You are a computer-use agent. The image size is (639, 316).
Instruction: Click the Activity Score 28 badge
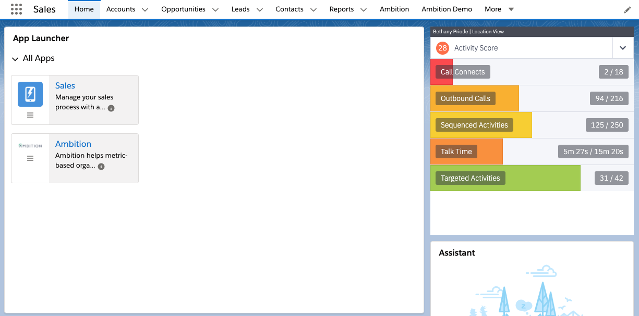coord(443,48)
